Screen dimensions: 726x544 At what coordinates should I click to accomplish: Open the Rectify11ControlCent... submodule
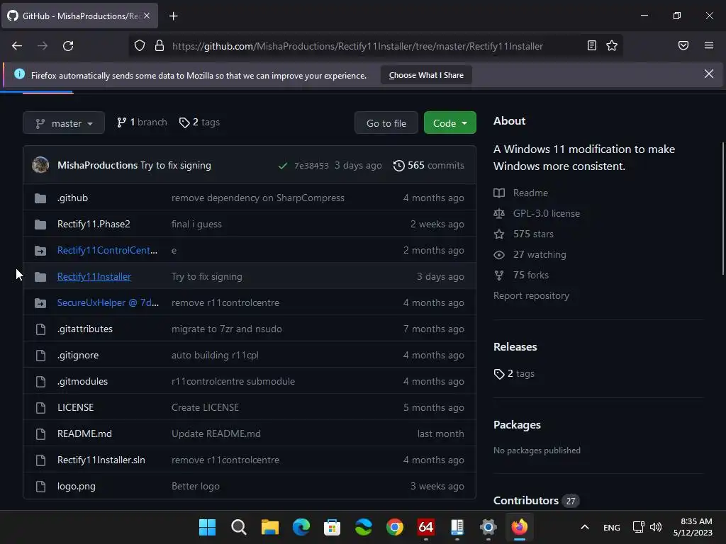coord(108,250)
